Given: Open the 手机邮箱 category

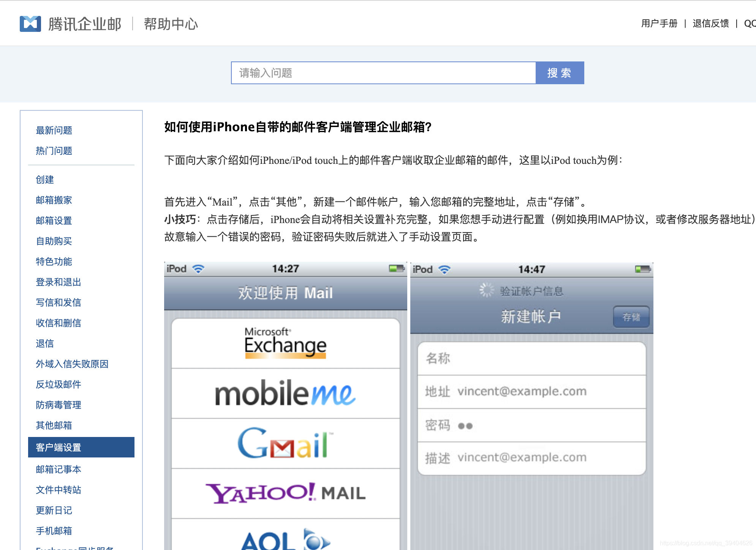Looking at the screenshot, I should pyautogui.click(x=54, y=531).
